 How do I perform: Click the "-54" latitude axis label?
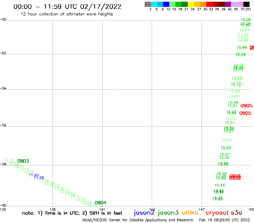pyautogui.click(x=3, y=88)
